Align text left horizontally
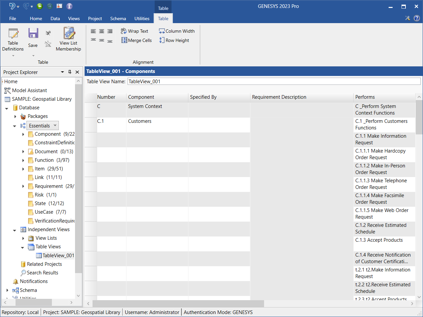 (x=94, y=31)
